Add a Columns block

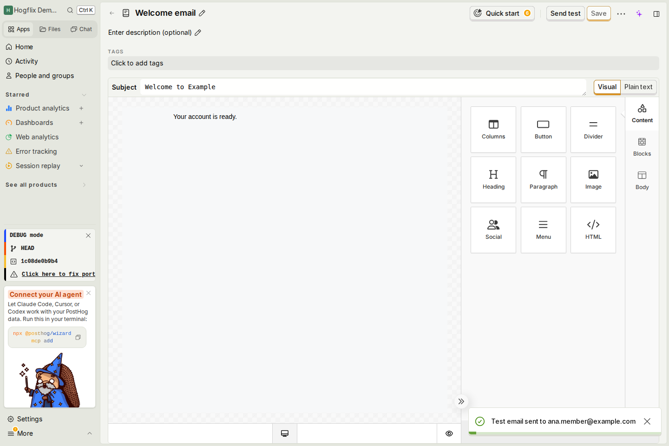click(x=493, y=130)
